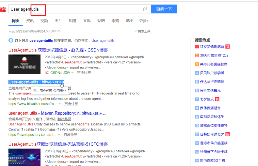Open hot topic 吴昕恋情曝光
The height and width of the screenshot is (166, 258).
point(210,90)
